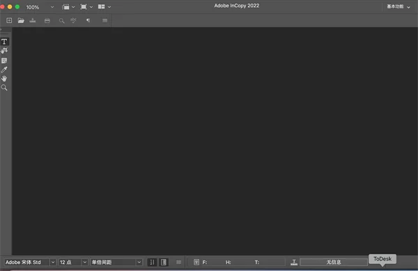
Task: Open the Adobe 宋体 Std font dropdown
Action: point(53,262)
